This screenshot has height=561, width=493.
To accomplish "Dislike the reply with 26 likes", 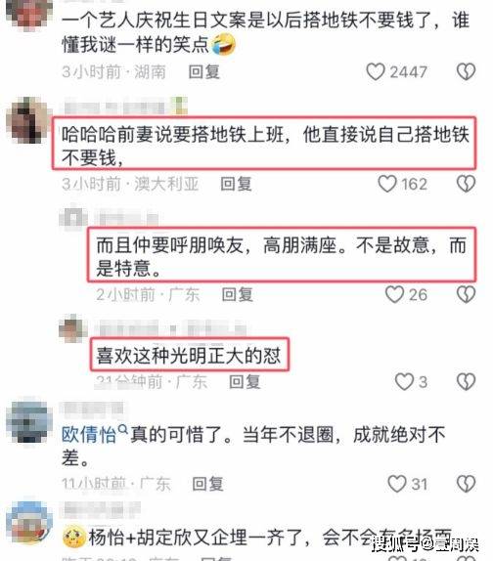I will click(x=466, y=294).
